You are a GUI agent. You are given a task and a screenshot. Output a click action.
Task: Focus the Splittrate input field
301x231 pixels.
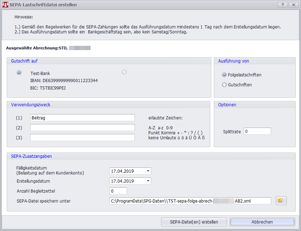click(257, 131)
